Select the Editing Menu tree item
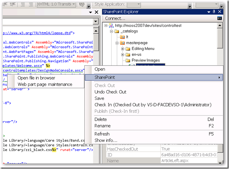The image size is (229, 169). 143,49
